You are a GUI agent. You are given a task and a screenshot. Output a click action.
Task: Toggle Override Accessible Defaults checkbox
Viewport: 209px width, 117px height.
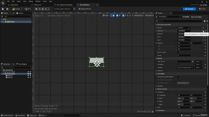tap(178, 77)
